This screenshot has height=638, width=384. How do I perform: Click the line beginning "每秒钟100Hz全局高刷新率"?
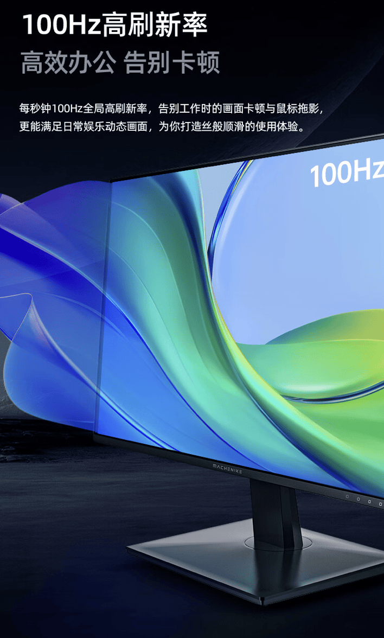171,109
